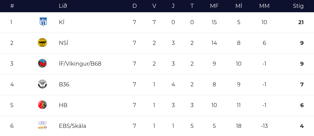Click KÍ's 21 points value
Image resolution: width=314 pixels, height=136 pixels.
(x=301, y=22)
